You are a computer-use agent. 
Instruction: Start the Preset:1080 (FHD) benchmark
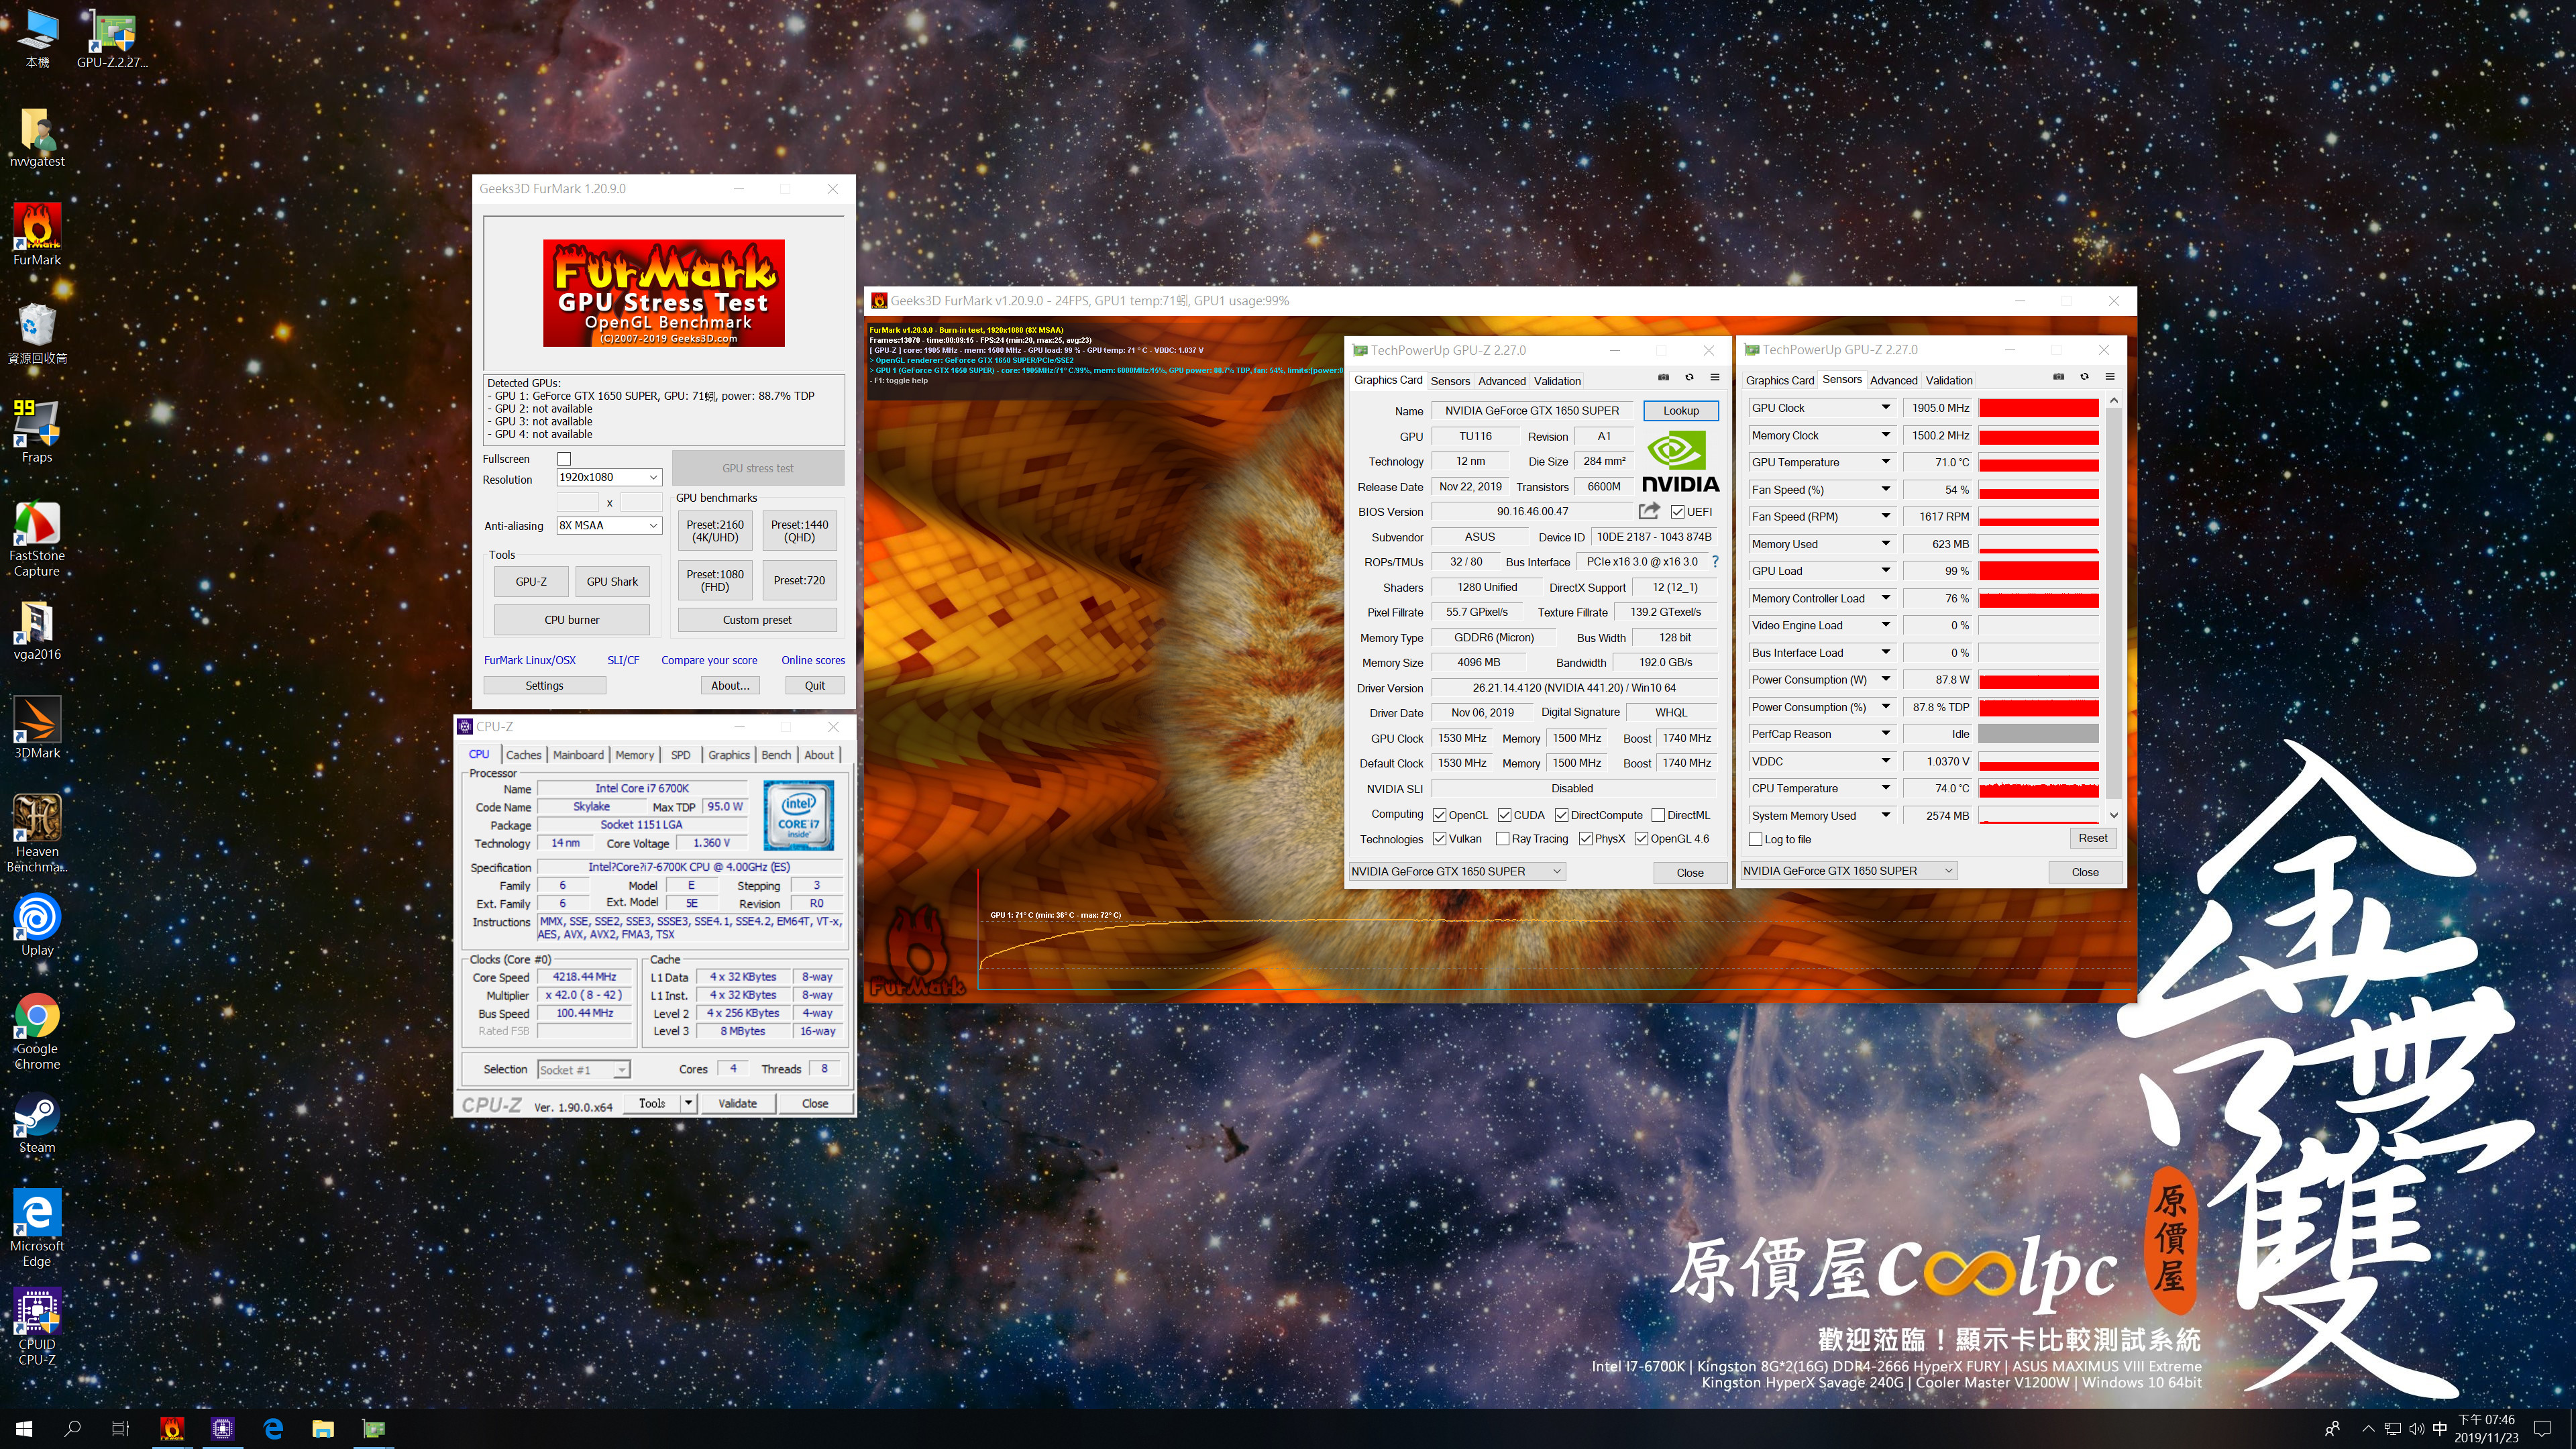click(x=715, y=581)
